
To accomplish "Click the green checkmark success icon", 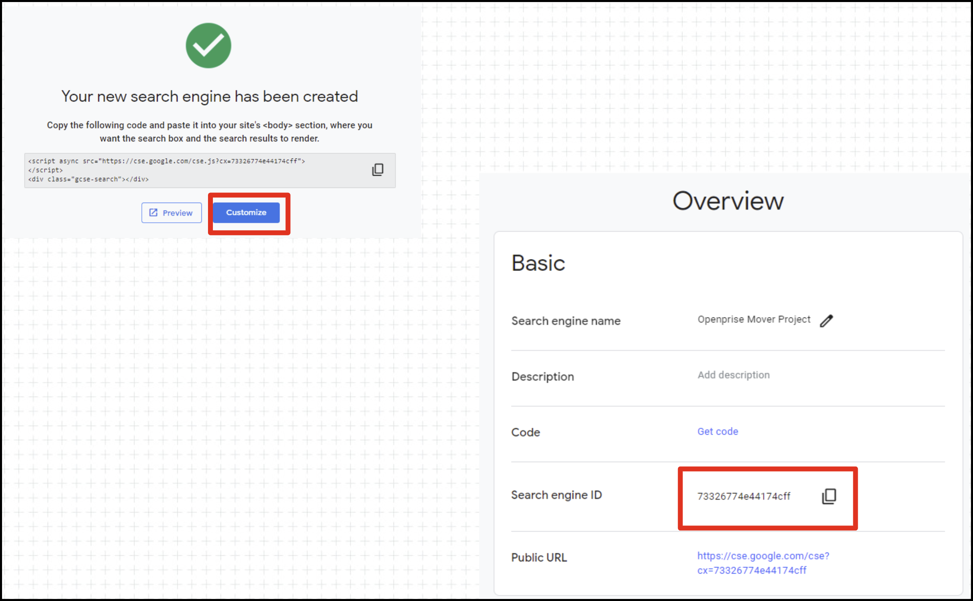I will 208,45.
